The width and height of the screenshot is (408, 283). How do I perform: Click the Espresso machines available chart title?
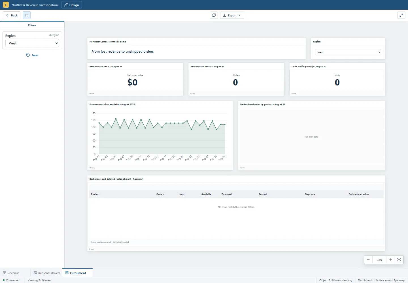112,104
